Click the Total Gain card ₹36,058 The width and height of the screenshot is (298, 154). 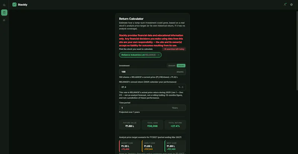tap(152, 125)
